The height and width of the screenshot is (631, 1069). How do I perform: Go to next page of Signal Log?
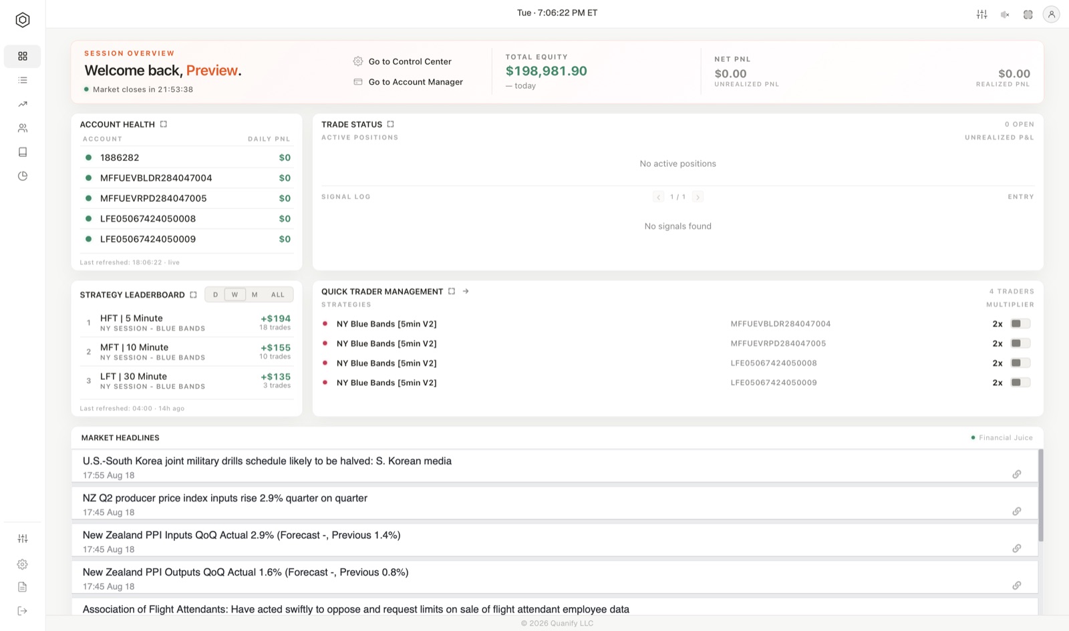(x=698, y=197)
